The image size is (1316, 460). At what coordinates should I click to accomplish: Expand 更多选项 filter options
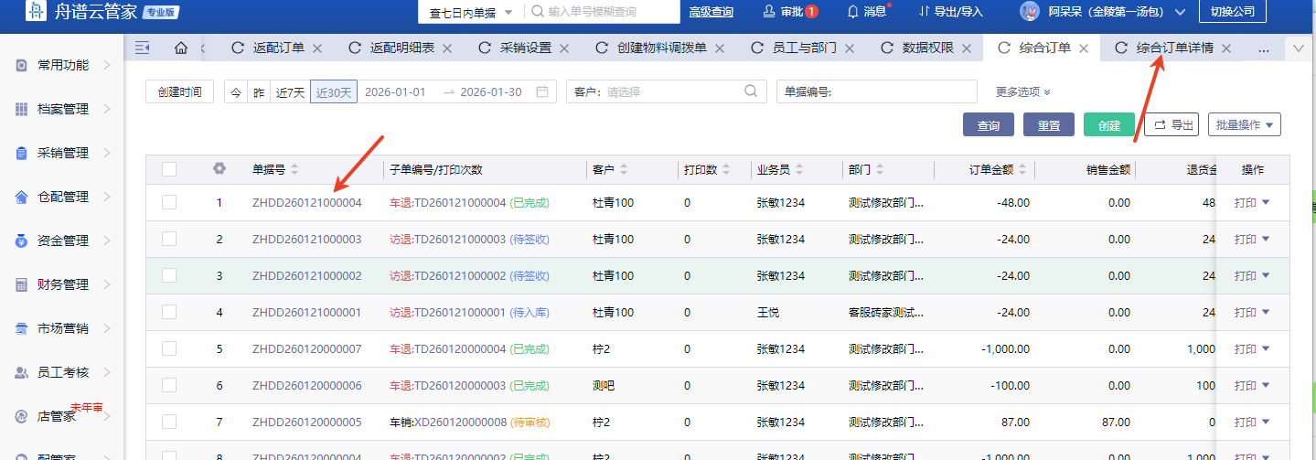[x=1022, y=91]
